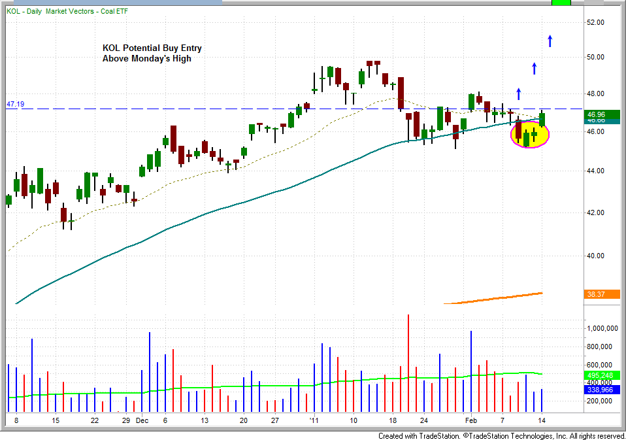The height and width of the screenshot is (440, 626).
Task: Click the date axis label 7
Action: click(x=502, y=420)
